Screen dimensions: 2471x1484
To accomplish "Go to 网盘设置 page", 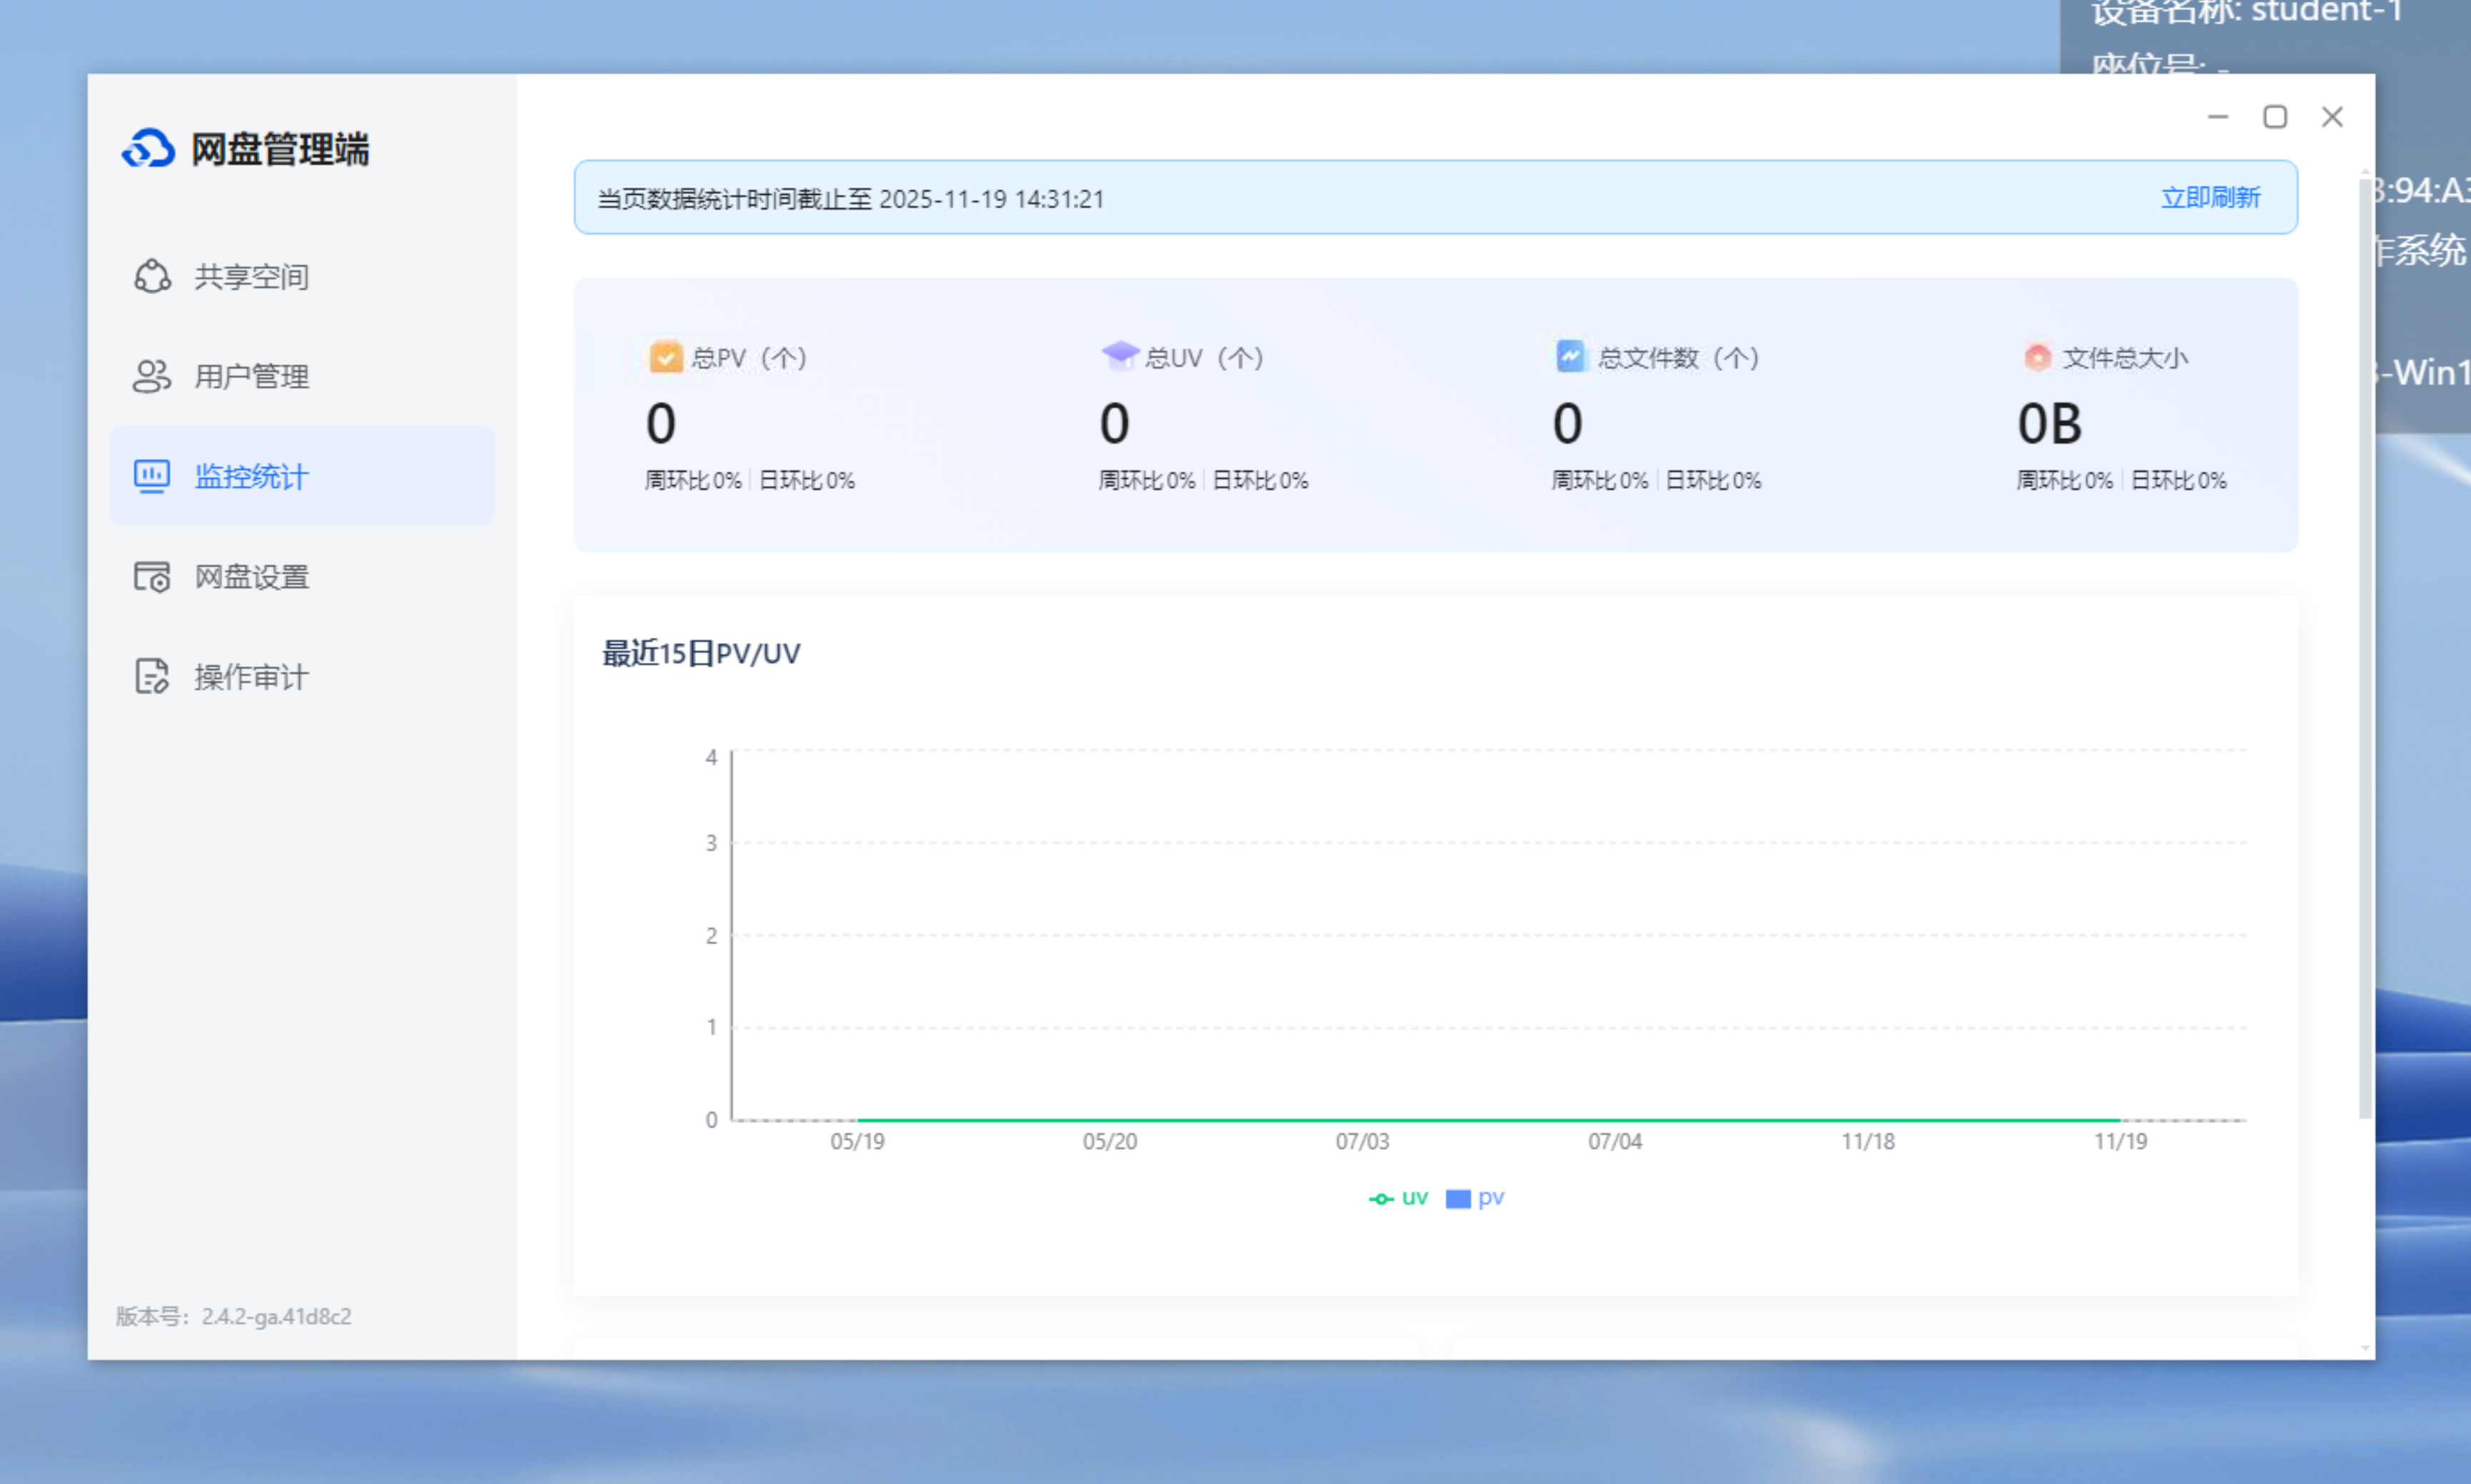I will coord(251,577).
